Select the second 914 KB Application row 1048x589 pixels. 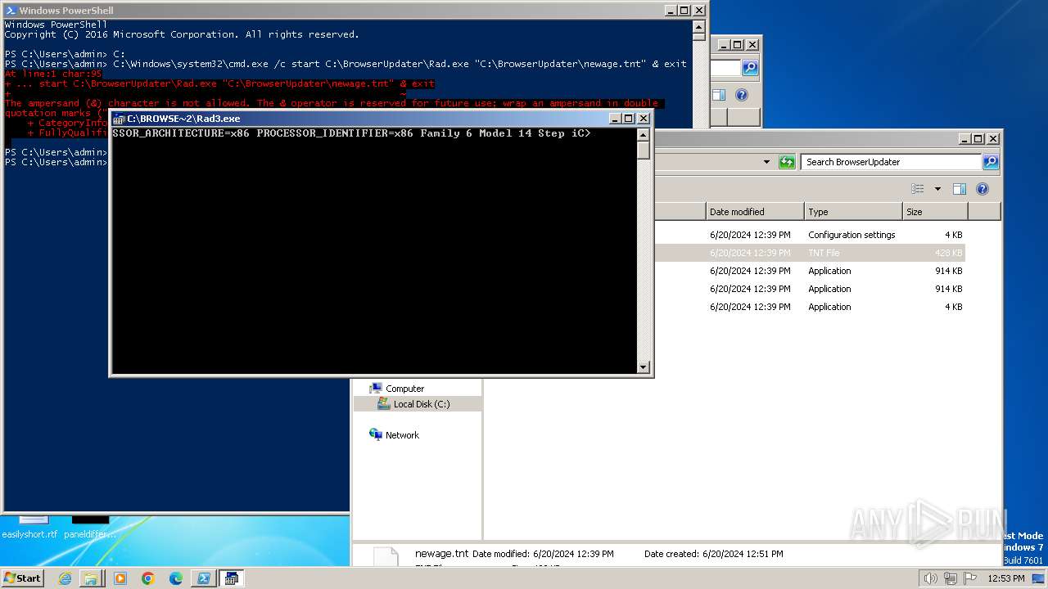pos(809,289)
